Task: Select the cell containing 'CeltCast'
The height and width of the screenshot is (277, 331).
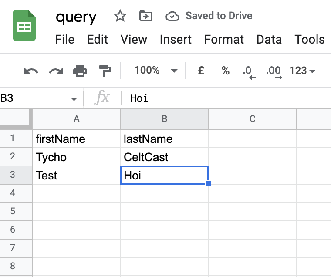Action: click(x=165, y=157)
